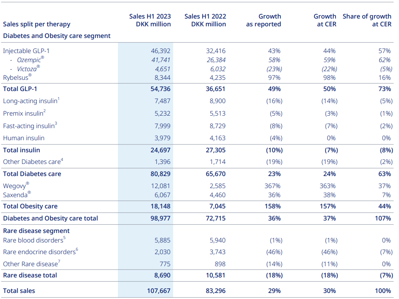
Task: Click the Total sales H1 2022 value 83,296
Action: [x=215, y=291]
